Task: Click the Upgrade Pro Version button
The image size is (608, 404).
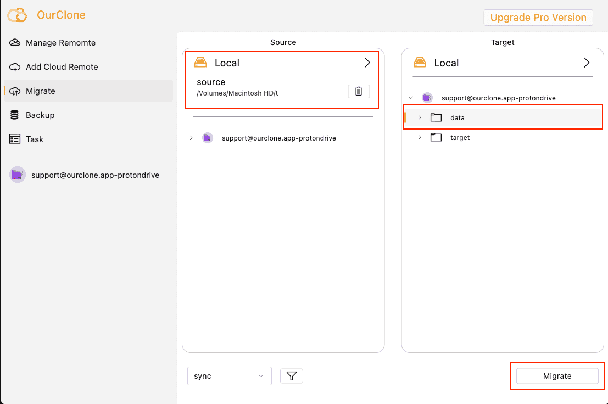Action: click(538, 17)
